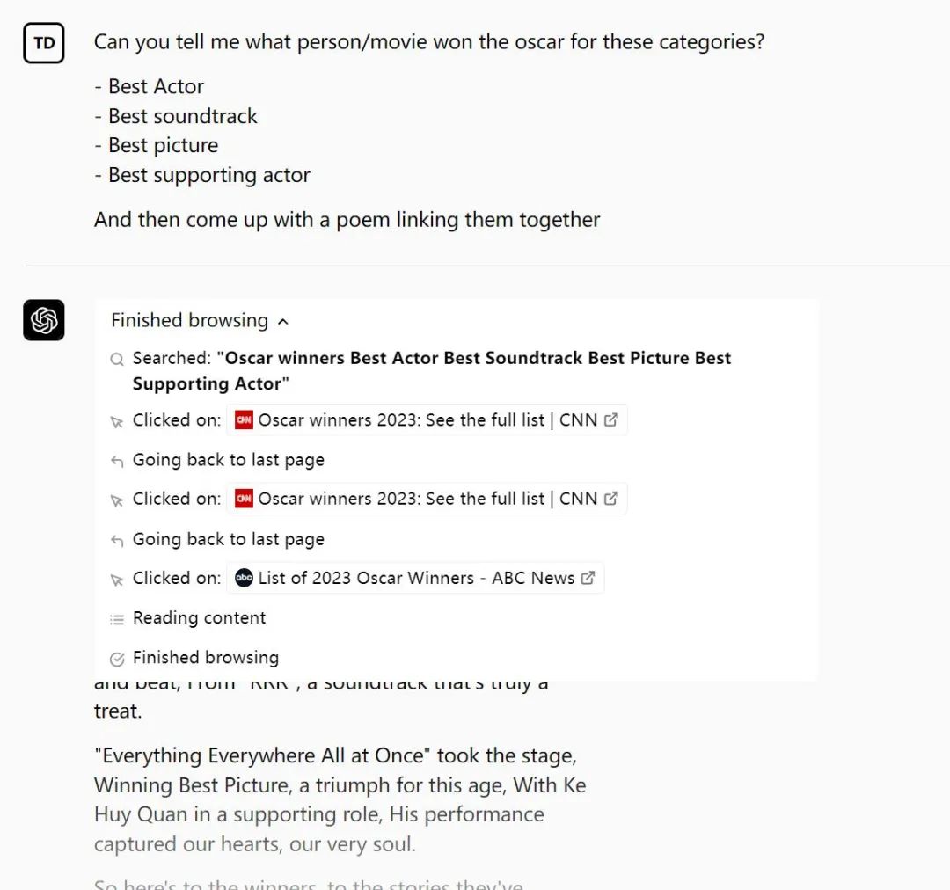
Task: Click the second CNN logo favicon
Action: pyautogui.click(x=244, y=499)
